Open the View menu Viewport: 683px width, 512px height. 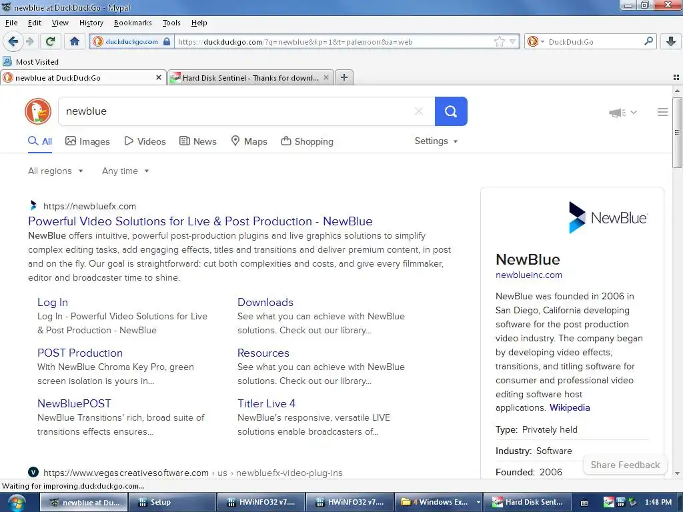point(60,23)
